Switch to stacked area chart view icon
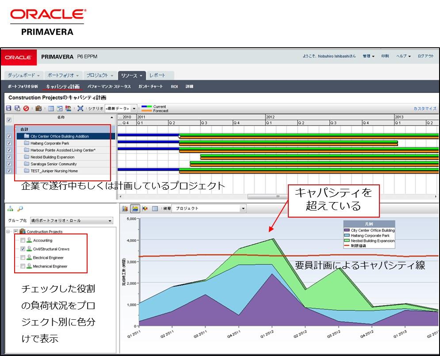 tap(135, 208)
